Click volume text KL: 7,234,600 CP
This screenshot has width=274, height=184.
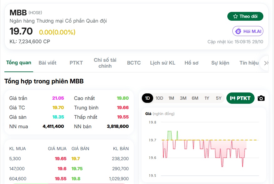[30, 41]
